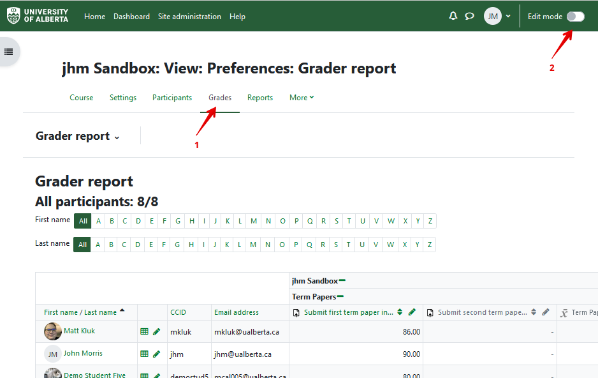598x378 pixels.
Task: Collapse the Term Papers category
Action: (340, 296)
